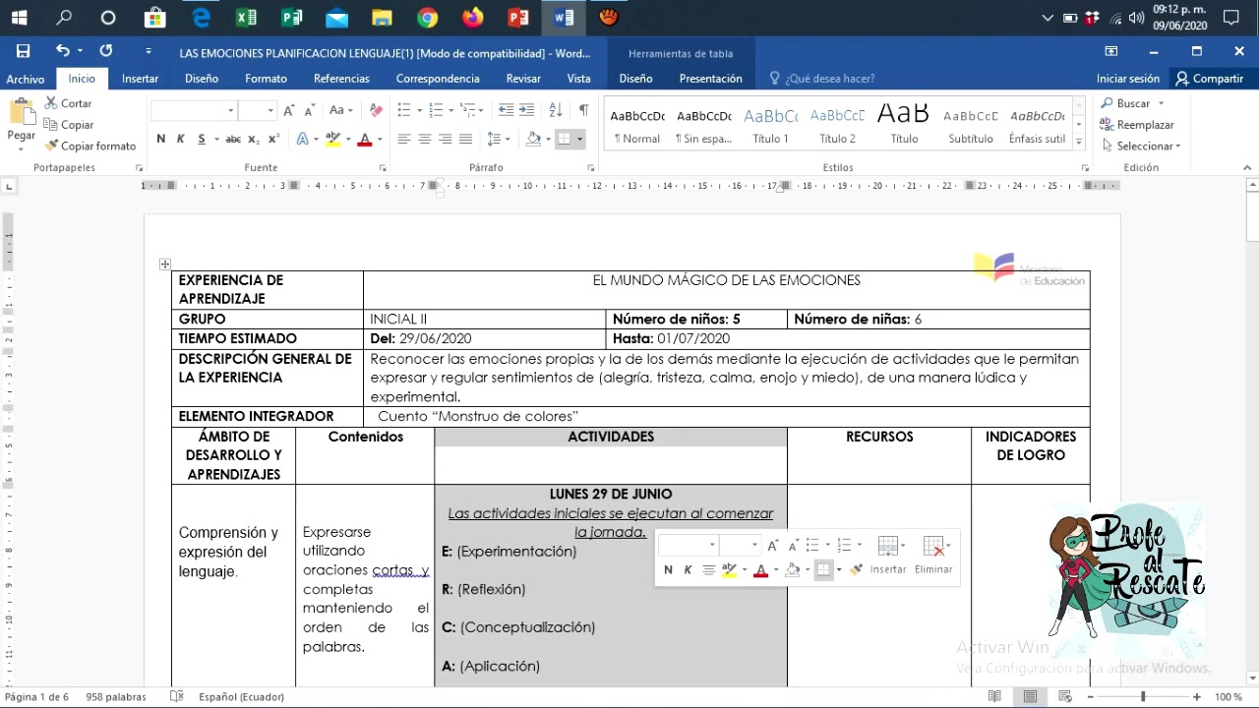
Task: Switch to the Correspondencia tab
Action: pos(438,79)
